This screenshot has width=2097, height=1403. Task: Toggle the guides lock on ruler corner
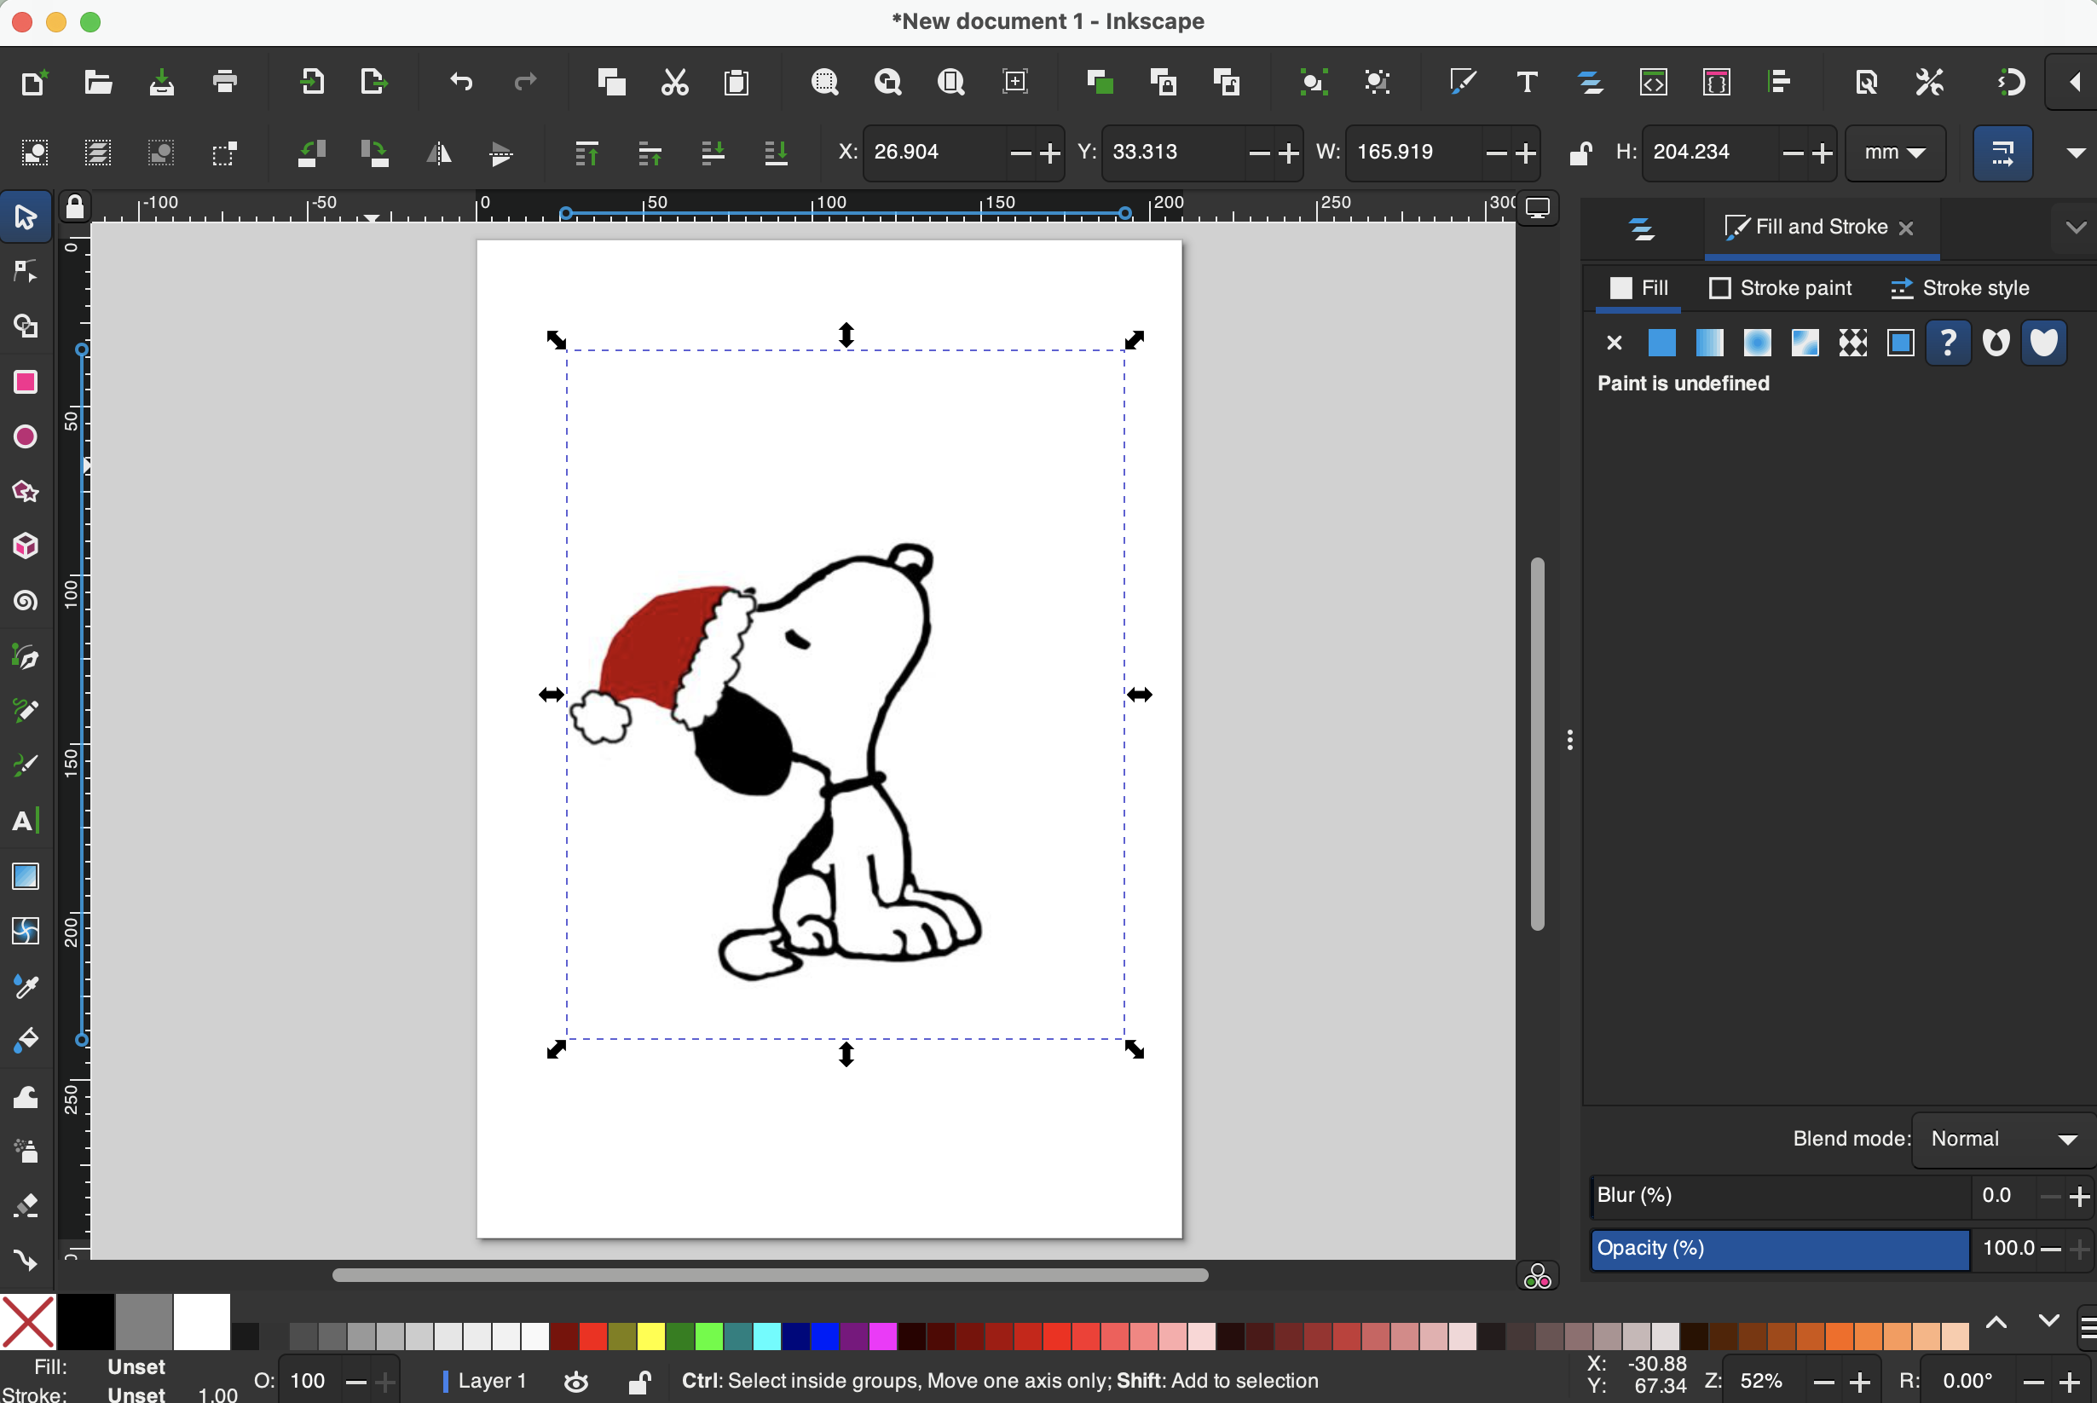pyautogui.click(x=75, y=206)
